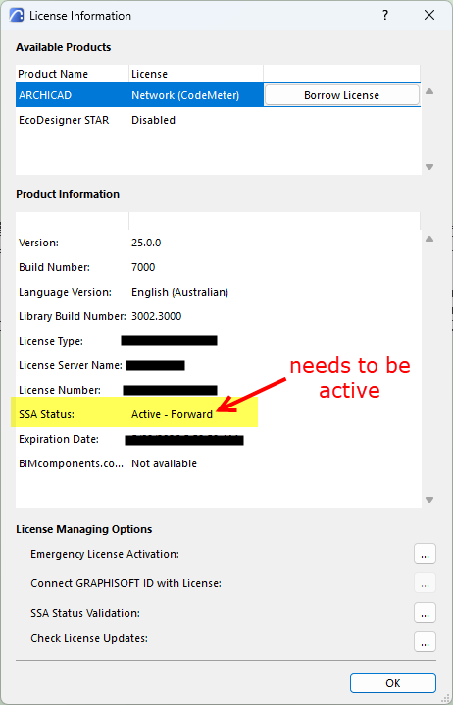The width and height of the screenshot is (453, 705).
Task: Click the Archicad logo icon in title bar
Action: 17,16
